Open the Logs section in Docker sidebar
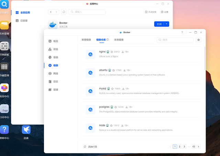 [53, 81]
